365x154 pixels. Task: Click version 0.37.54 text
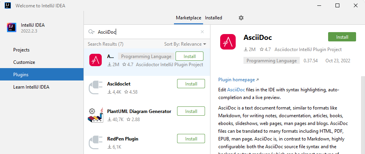coord(311,61)
